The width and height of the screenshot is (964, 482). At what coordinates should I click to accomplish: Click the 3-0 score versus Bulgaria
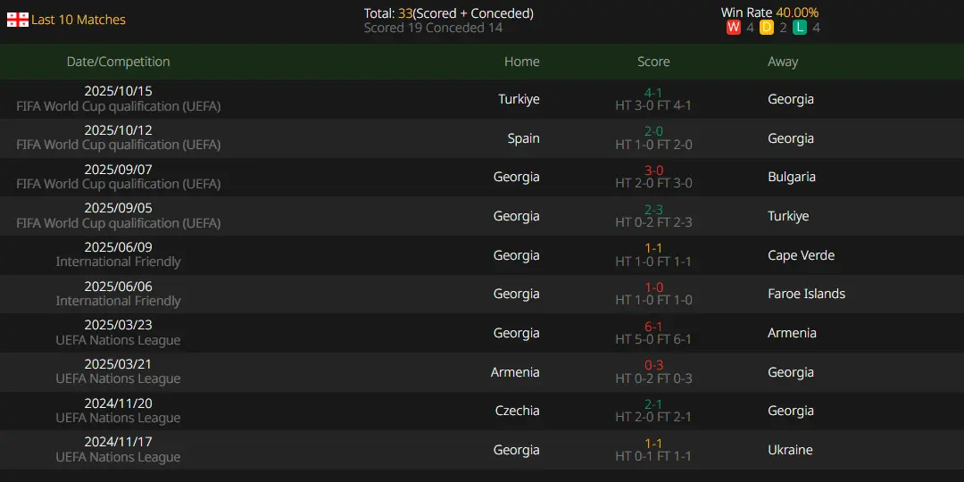pos(653,170)
